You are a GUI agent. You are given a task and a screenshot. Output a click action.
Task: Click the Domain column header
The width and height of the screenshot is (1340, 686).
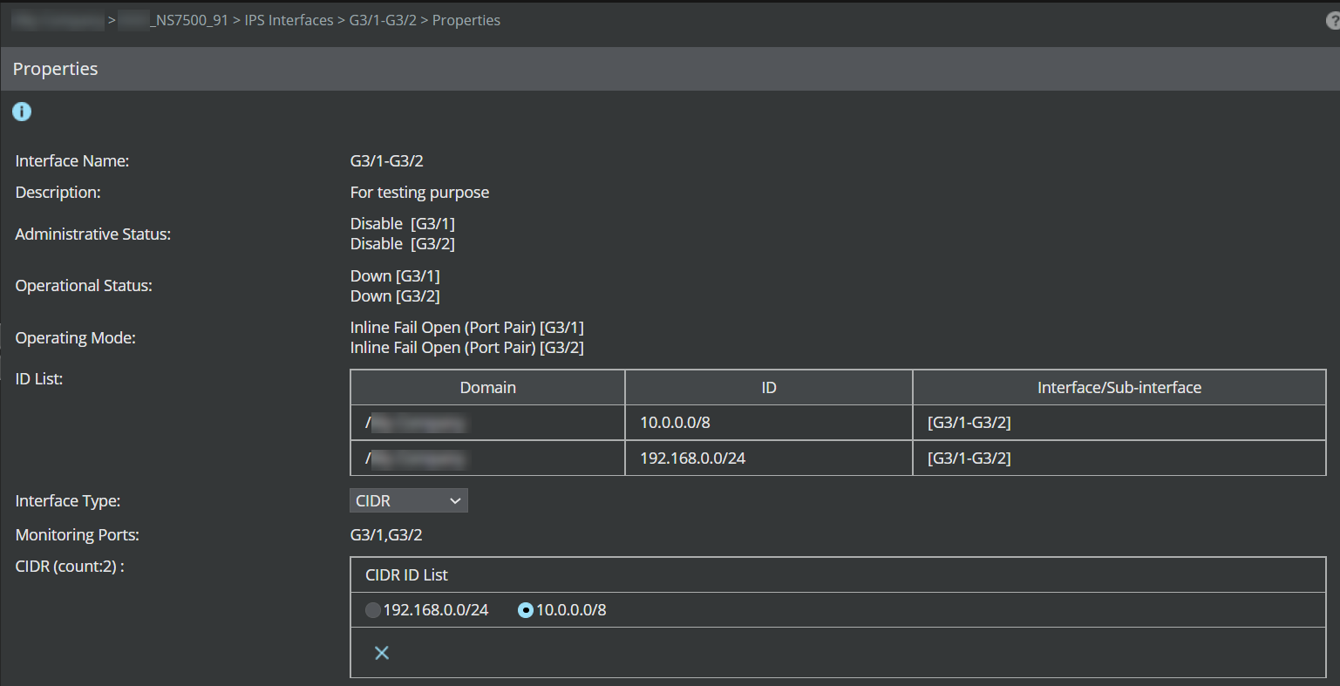coord(488,388)
